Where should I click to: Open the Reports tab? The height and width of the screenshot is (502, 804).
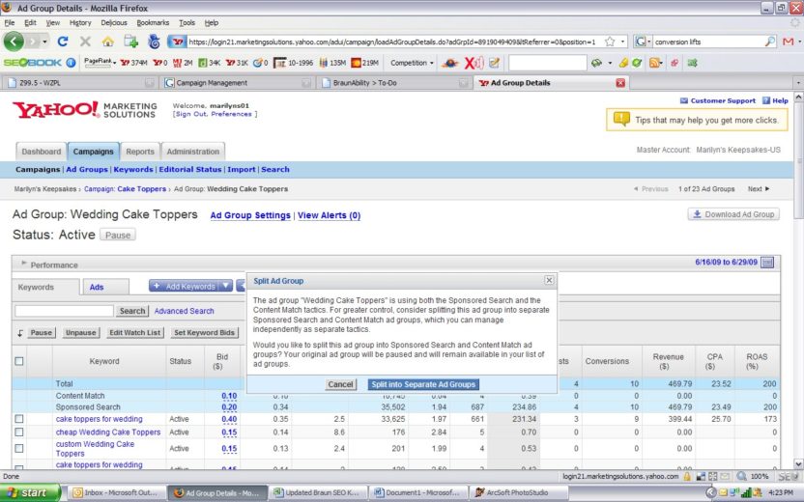tap(140, 152)
